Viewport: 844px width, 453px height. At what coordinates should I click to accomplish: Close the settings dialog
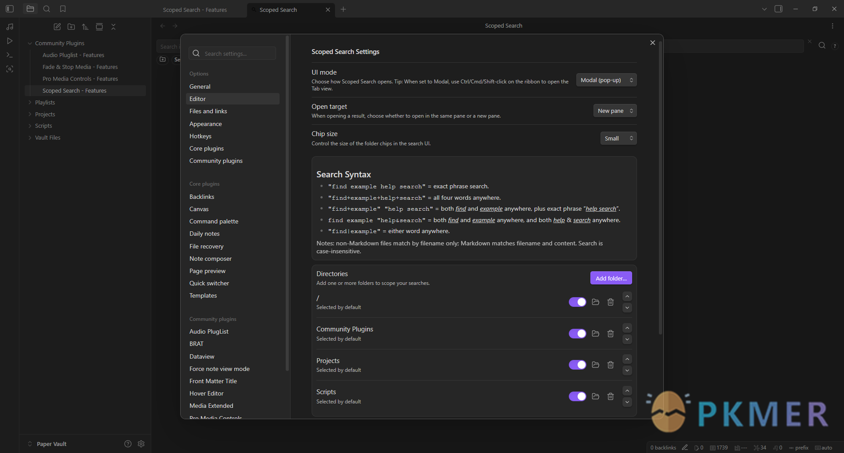(652, 43)
